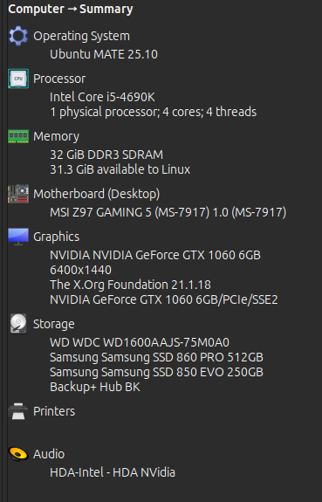Click the Processor CPU chip icon
Viewport: 322px width, 502px height.
(x=18, y=79)
